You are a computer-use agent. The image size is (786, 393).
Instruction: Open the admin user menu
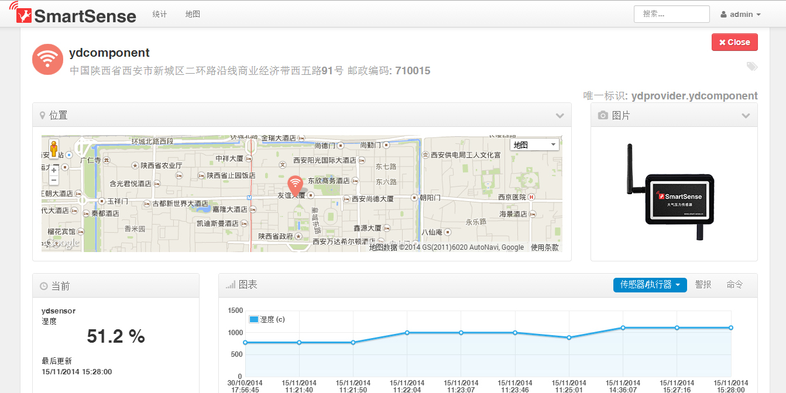(x=740, y=15)
